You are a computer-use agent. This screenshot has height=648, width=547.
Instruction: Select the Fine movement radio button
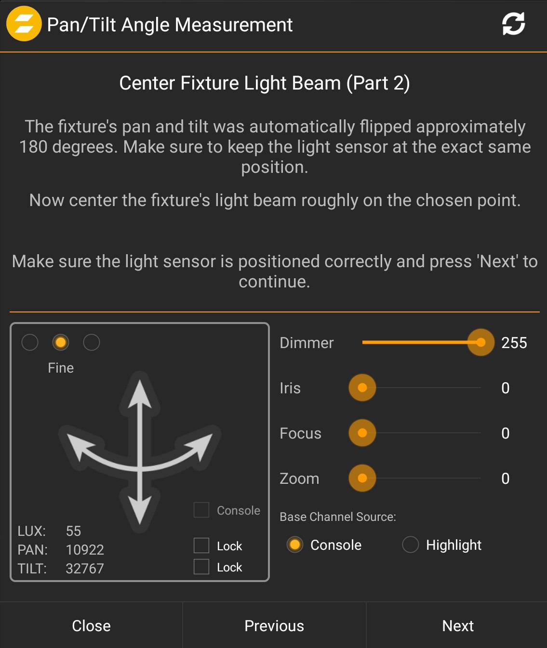61,342
